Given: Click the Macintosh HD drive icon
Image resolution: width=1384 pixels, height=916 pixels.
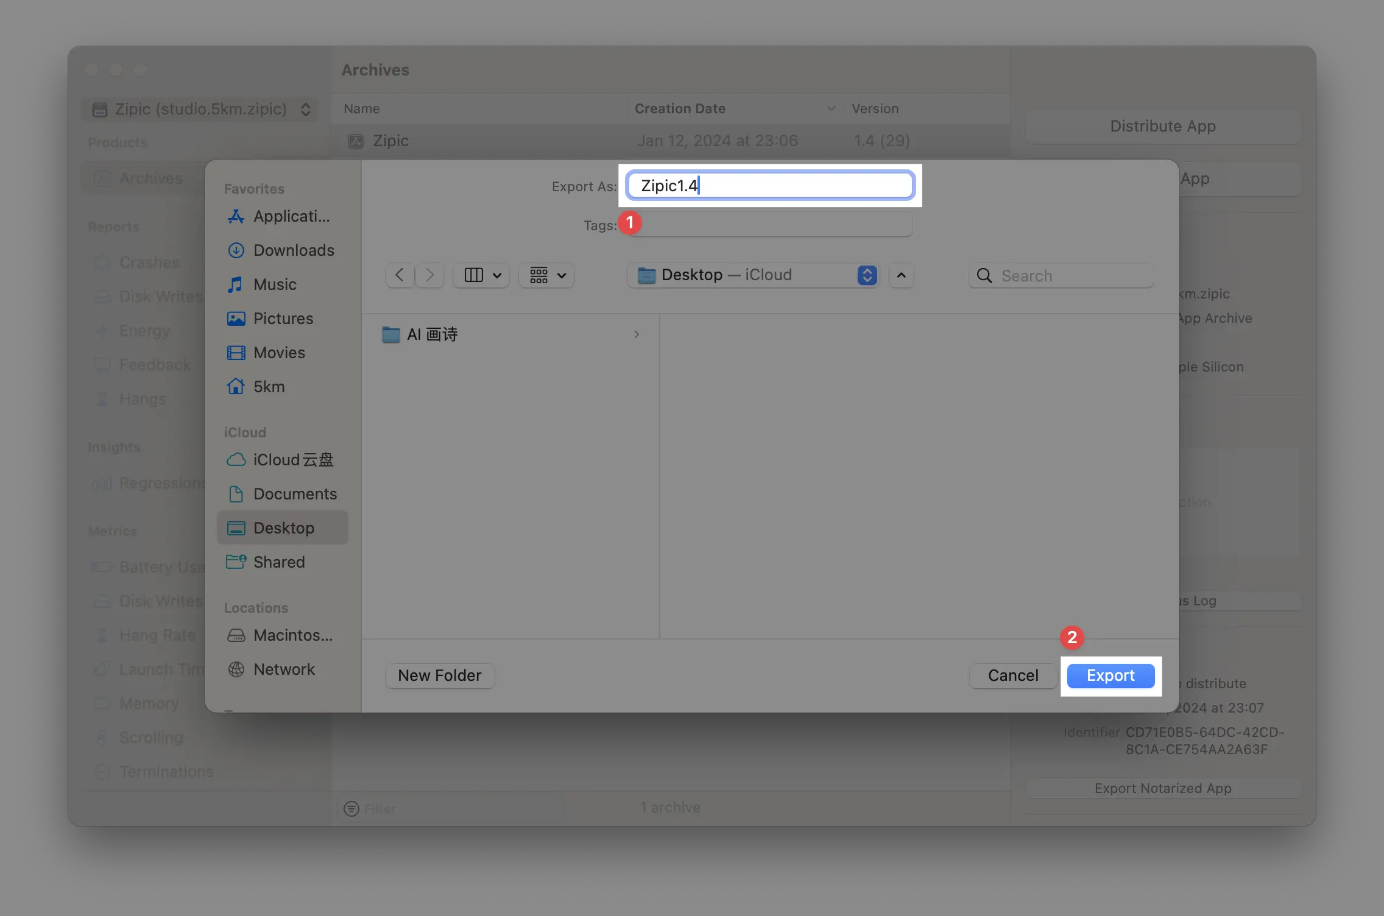Looking at the screenshot, I should pos(236,635).
